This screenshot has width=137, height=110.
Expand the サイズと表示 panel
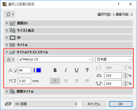[x=68, y=31]
